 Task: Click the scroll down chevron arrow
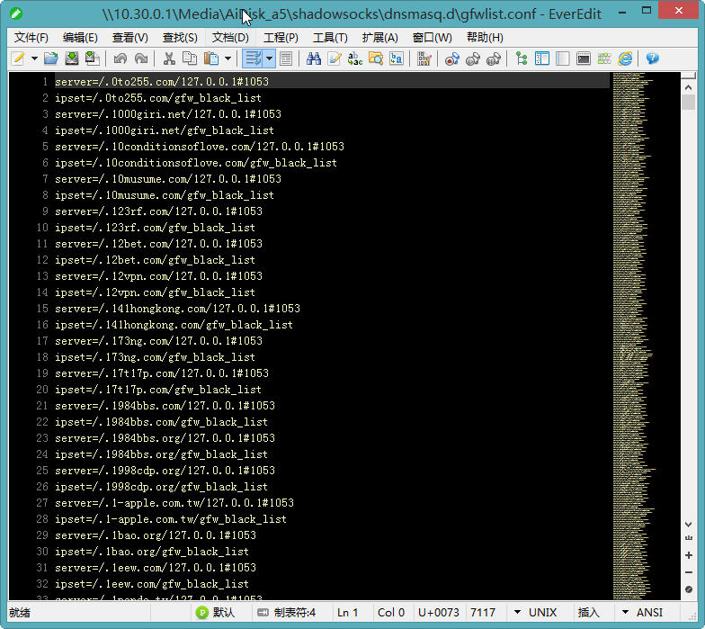pyautogui.click(x=689, y=524)
